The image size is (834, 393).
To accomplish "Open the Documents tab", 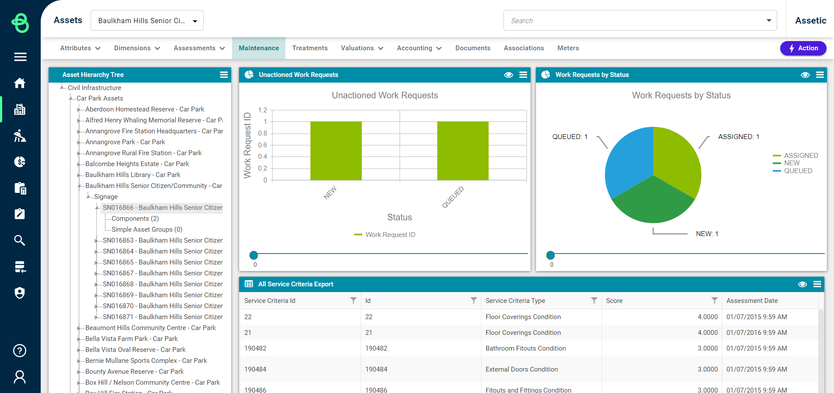I will (x=472, y=48).
